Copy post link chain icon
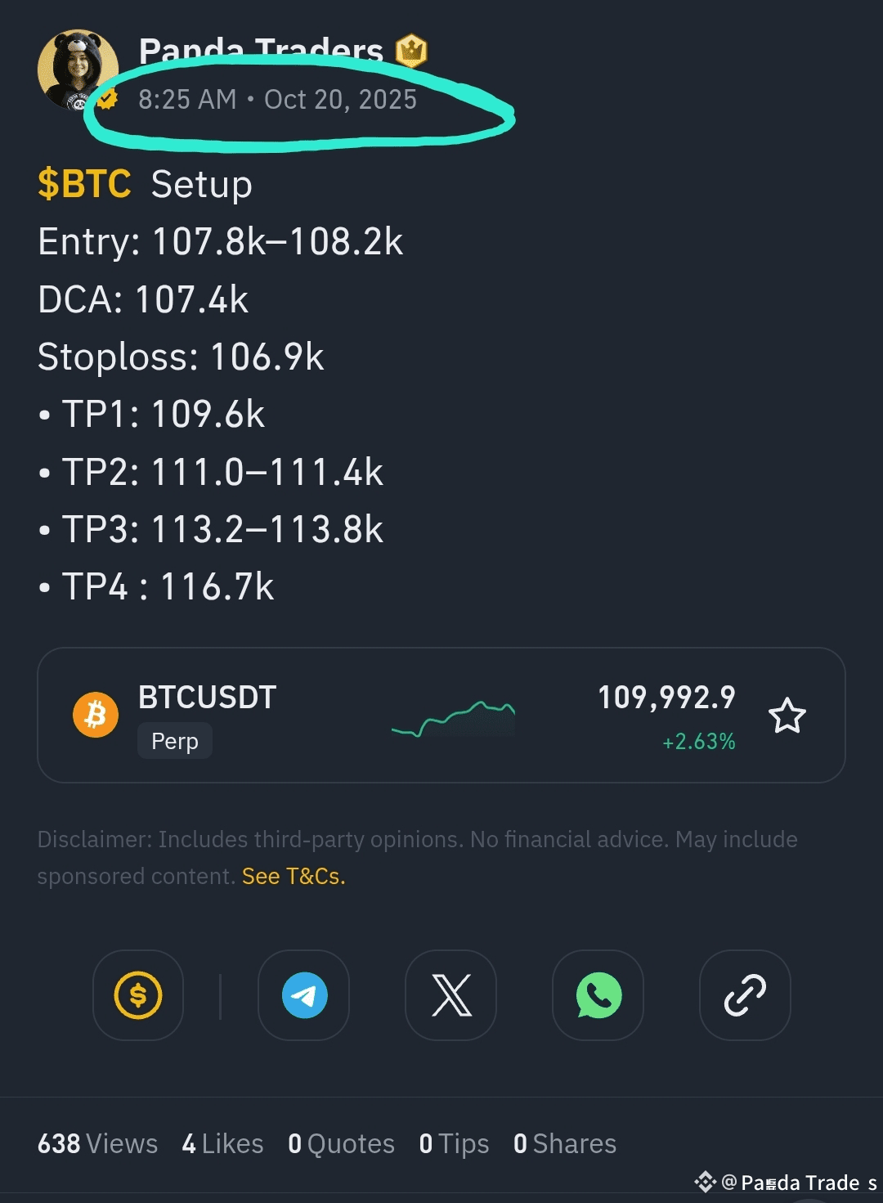 pos(745,995)
